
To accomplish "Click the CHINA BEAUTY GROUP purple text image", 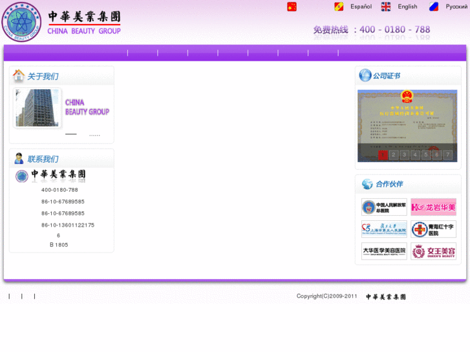I will [x=87, y=107].
